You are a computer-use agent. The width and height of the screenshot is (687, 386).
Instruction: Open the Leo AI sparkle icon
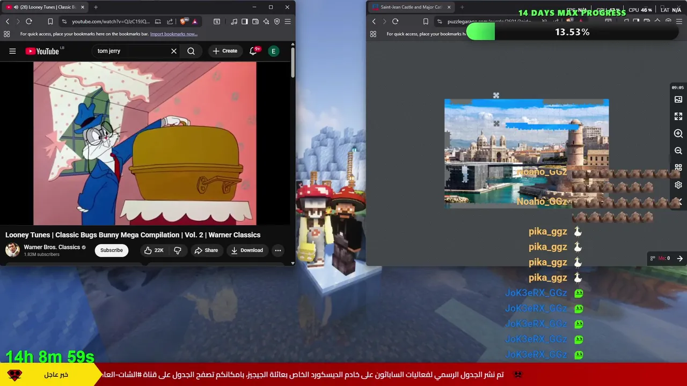(x=266, y=21)
